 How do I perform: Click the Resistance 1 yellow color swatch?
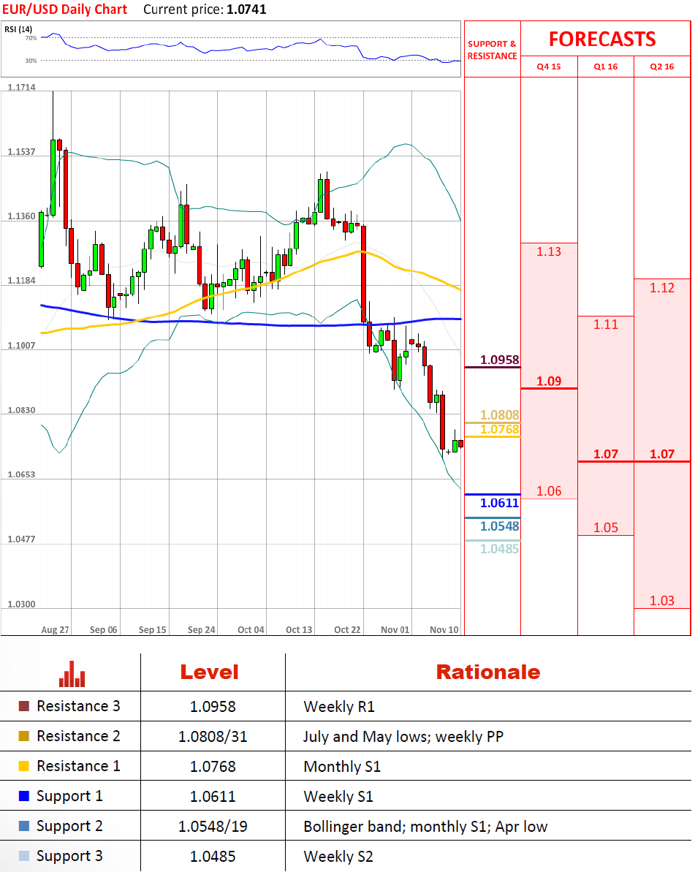coord(24,766)
